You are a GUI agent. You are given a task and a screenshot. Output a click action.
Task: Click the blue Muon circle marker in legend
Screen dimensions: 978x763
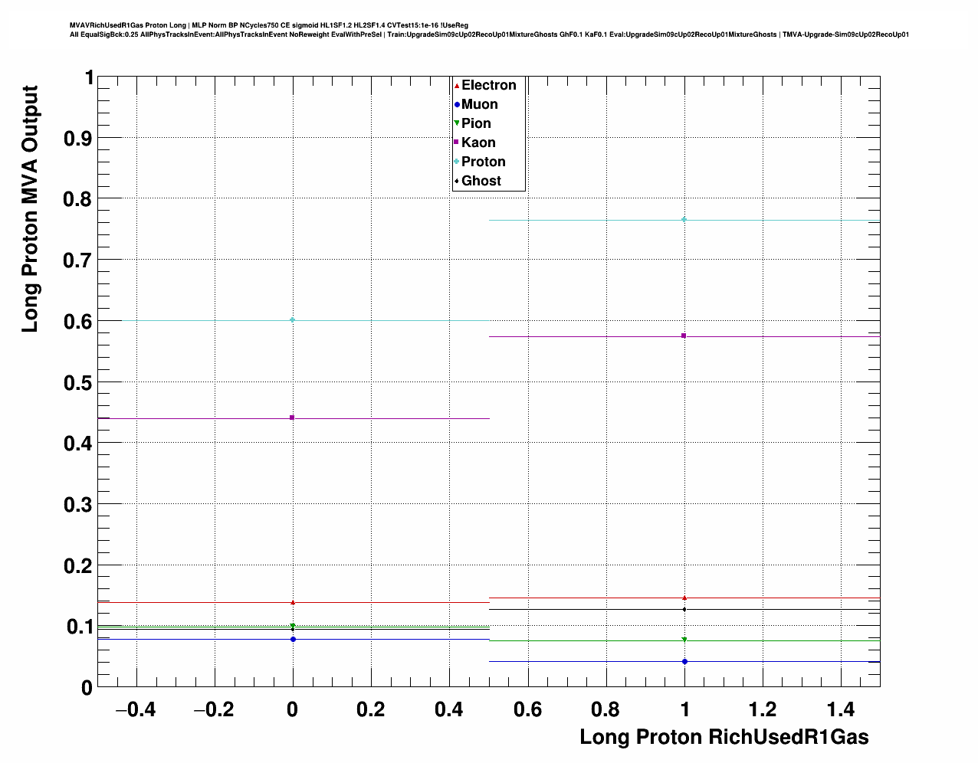click(x=457, y=105)
